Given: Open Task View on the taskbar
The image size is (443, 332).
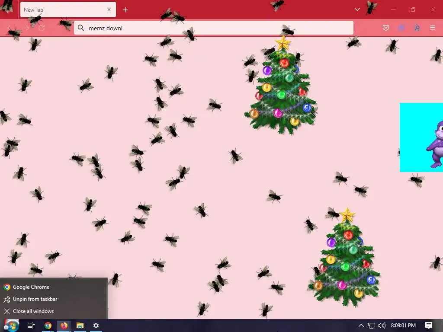Looking at the screenshot, I should point(31,326).
